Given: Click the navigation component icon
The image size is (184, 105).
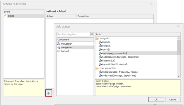Looking at the screenshot, I should click(x=59, y=48).
